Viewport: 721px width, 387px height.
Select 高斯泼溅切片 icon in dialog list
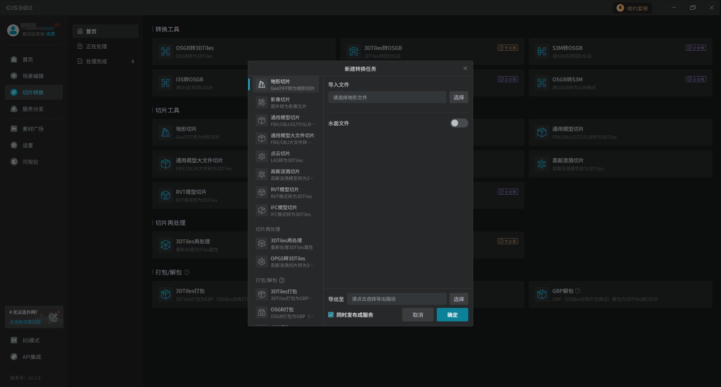(262, 174)
